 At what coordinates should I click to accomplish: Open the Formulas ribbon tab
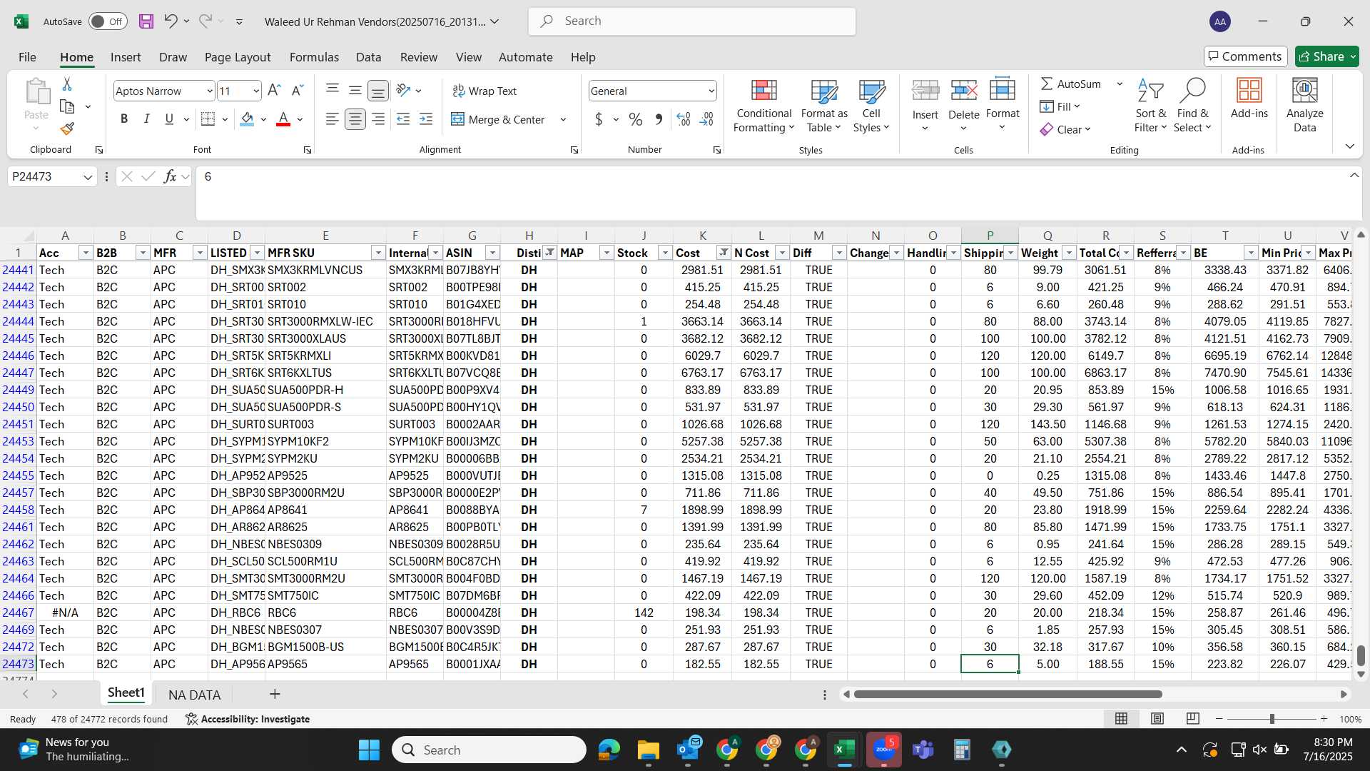point(314,57)
